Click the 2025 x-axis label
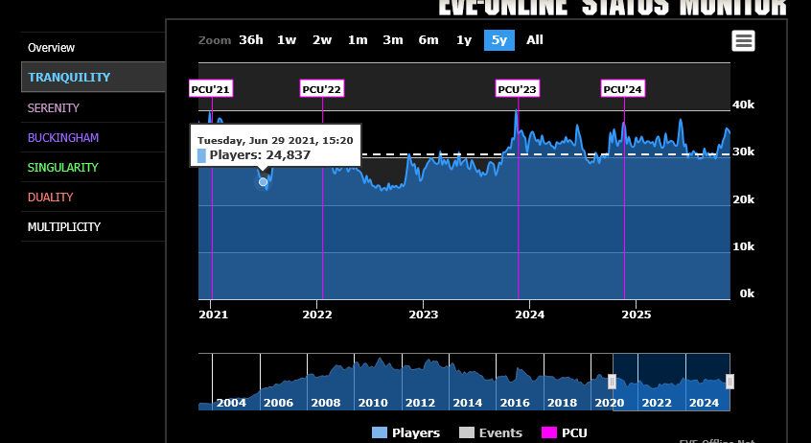 (637, 315)
